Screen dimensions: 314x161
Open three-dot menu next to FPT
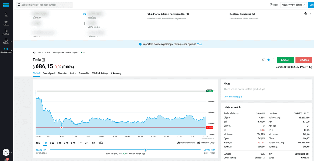tap(85, 24)
